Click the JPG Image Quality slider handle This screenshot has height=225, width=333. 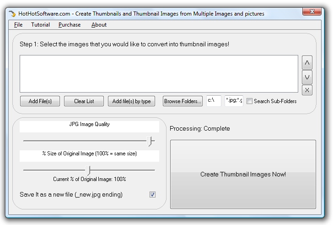pos(150,141)
